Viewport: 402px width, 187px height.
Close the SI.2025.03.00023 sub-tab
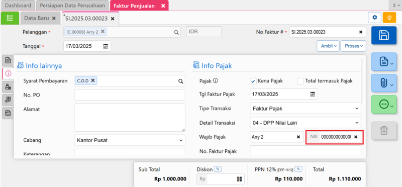(x=112, y=19)
